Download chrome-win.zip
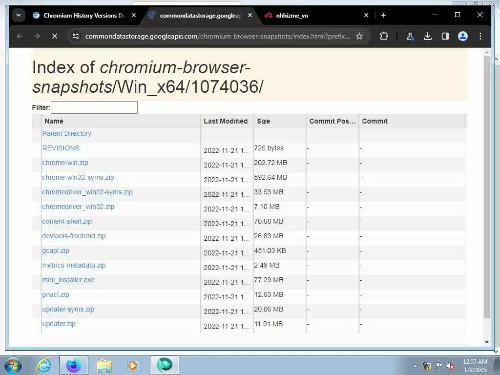 (65, 163)
